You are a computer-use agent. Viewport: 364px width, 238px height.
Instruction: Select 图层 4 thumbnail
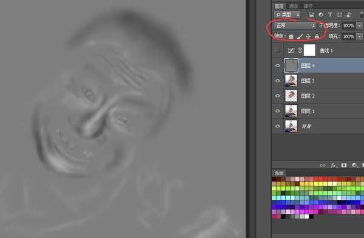291,65
